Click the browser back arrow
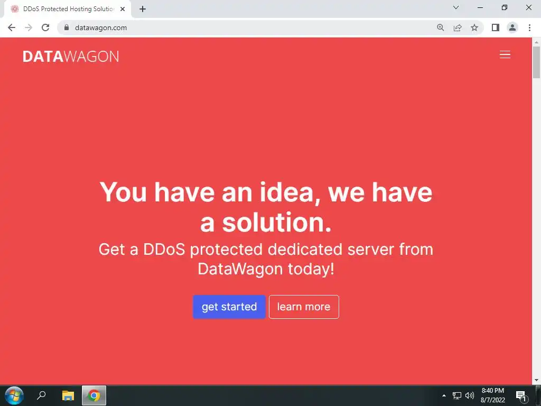 point(12,27)
